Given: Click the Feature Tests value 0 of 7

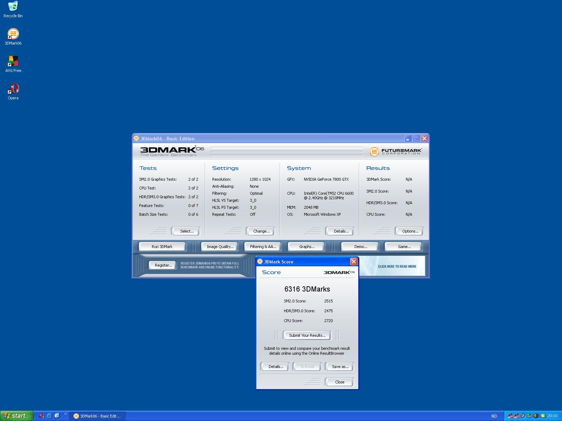Looking at the screenshot, I should (x=193, y=206).
